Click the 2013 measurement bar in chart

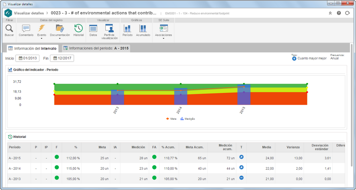coord(118,97)
